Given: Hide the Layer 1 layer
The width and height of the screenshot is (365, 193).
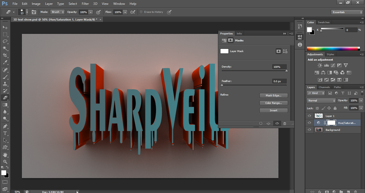Looking at the screenshot, I should pos(309,116).
